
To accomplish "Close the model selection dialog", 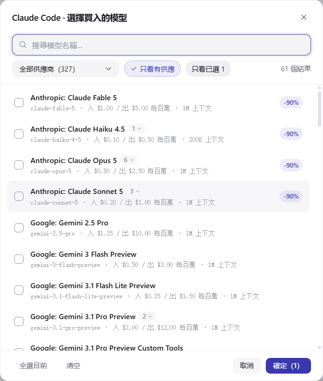I will (304, 17).
